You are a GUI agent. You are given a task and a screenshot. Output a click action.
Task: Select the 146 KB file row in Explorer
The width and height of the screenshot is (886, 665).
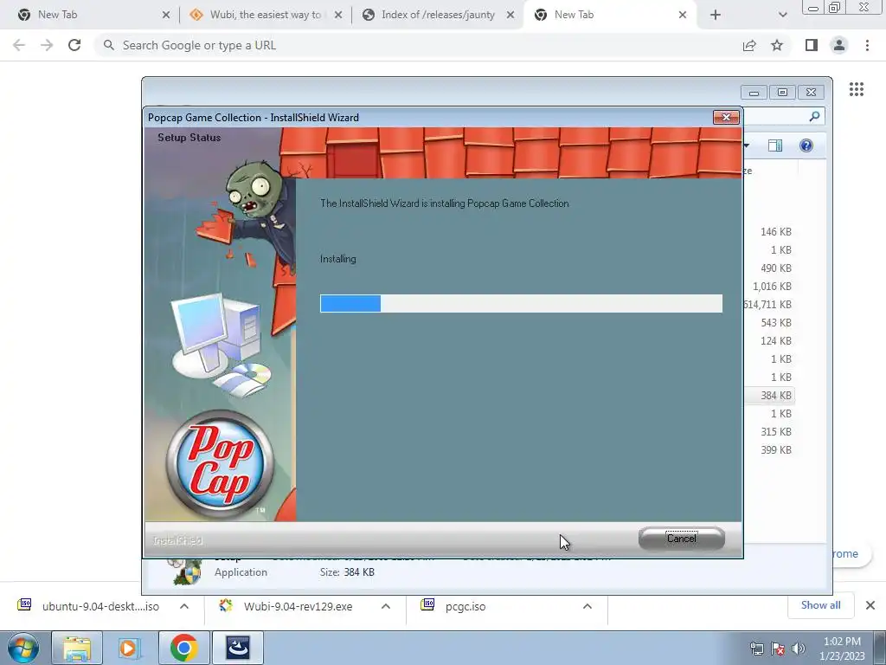(x=769, y=232)
